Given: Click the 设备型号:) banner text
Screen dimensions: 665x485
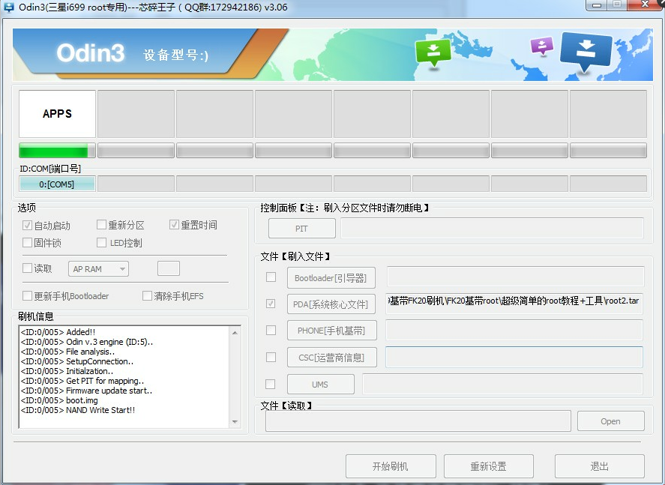Looking at the screenshot, I should (176, 55).
